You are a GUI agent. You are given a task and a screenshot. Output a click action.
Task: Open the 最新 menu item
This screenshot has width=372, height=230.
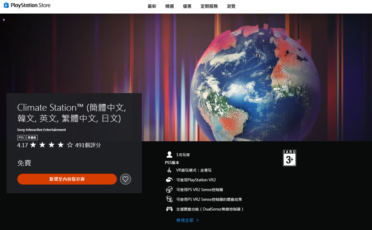point(152,6)
